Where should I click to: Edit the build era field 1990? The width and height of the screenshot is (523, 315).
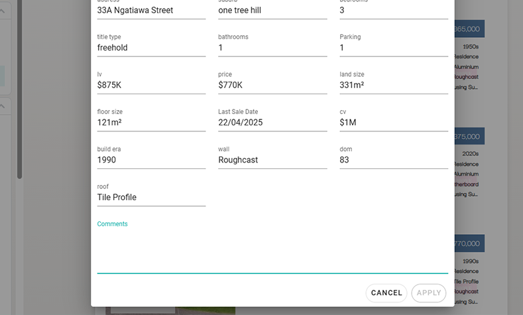click(x=151, y=160)
